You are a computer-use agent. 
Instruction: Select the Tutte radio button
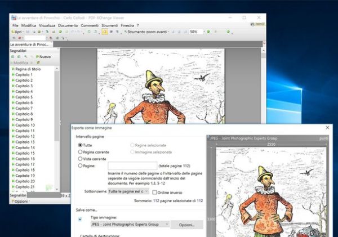coord(81,145)
